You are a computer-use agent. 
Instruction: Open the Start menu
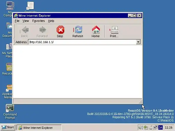point(8,127)
